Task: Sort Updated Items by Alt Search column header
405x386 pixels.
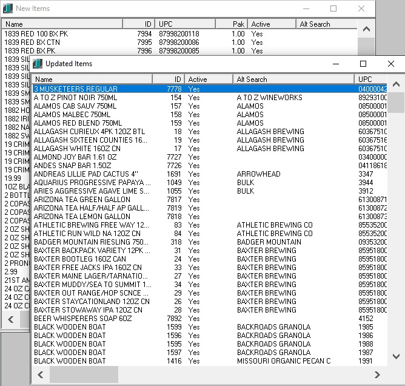Action: pyautogui.click(x=293, y=80)
